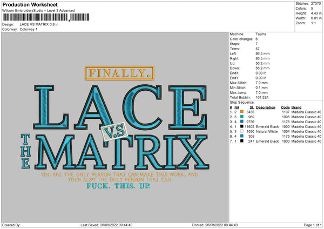
Task: Click the white V.S patch in the design
Action: pyautogui.click(x=114, y=132)
